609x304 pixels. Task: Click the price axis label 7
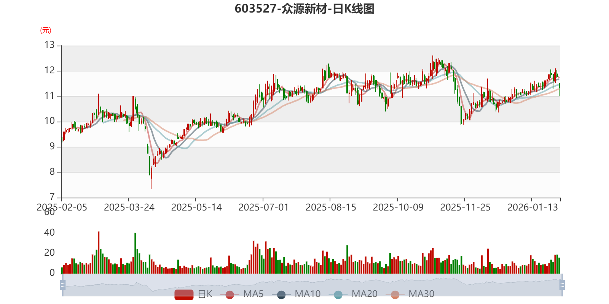click(x=52, y=197)
